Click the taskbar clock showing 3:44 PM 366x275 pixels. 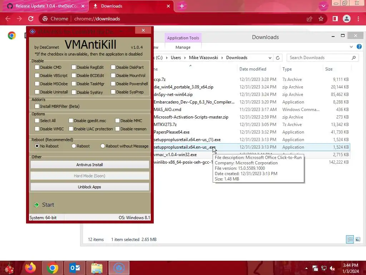click(351, 268)
